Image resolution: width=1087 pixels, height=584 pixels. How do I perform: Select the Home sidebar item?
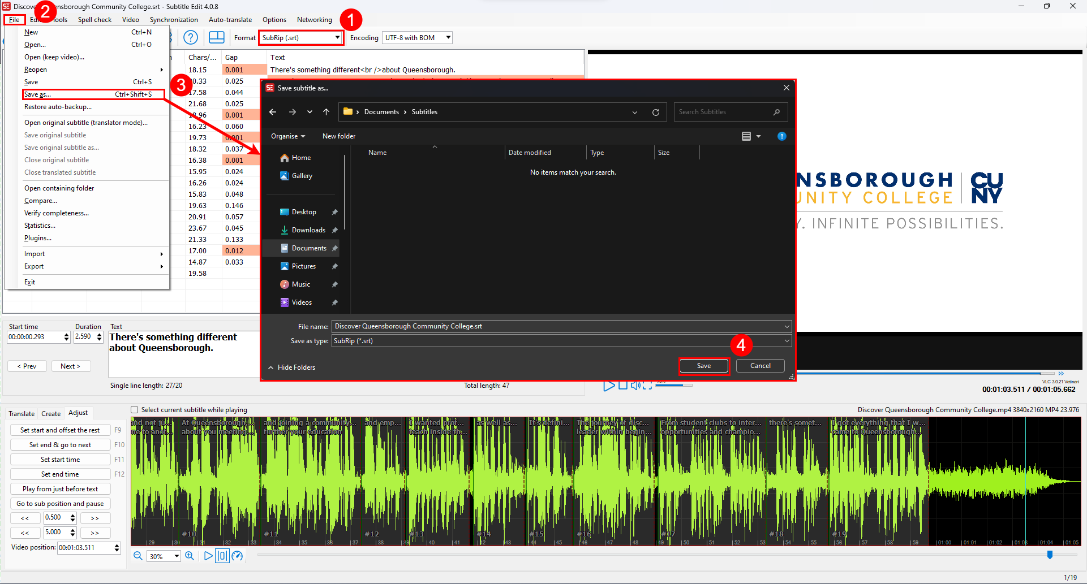pyautogui.click(x=295, y=158)
